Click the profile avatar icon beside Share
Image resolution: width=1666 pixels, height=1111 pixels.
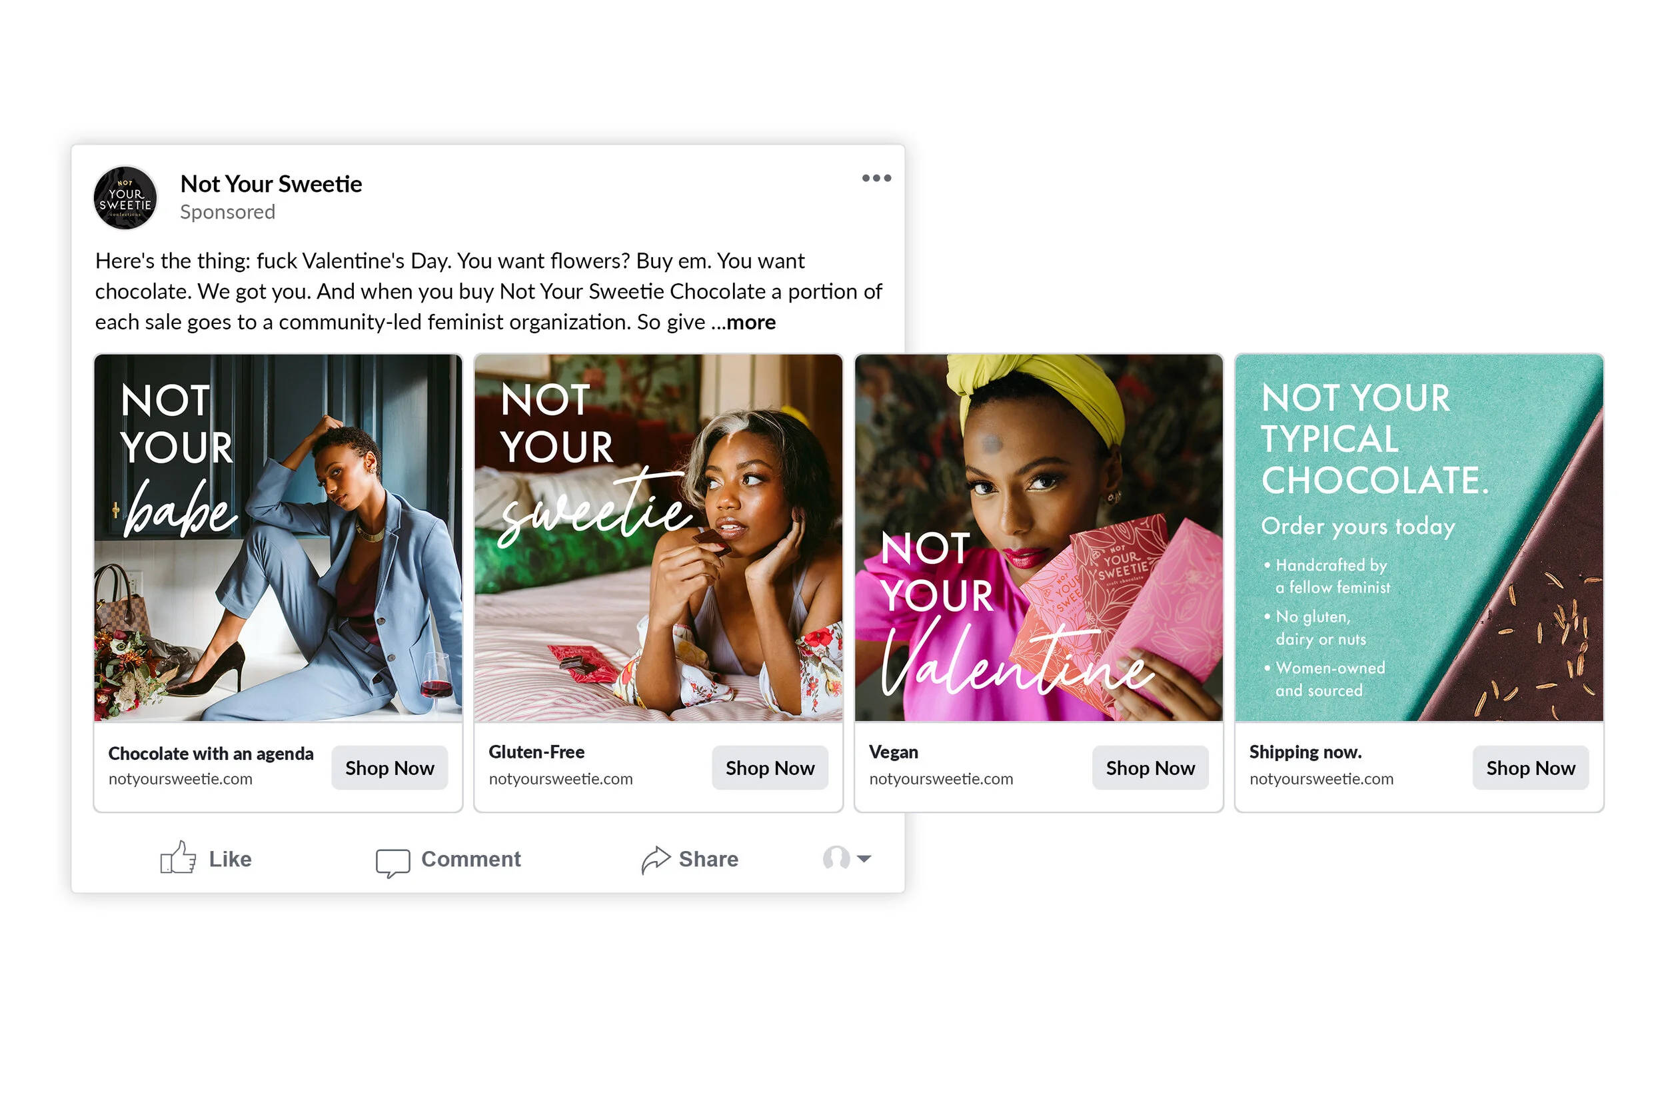836,857
